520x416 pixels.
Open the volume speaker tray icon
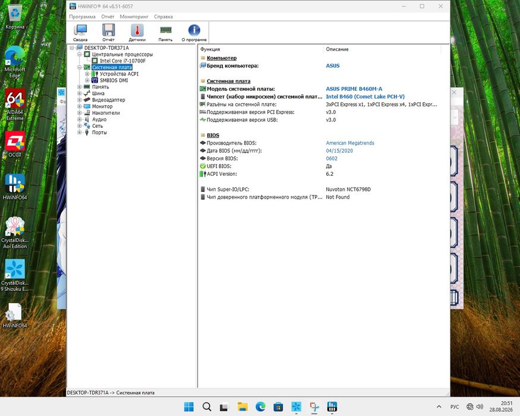click(x=480, y=406)
